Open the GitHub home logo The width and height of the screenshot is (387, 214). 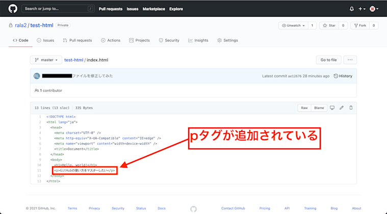click(x=13, y=9)
